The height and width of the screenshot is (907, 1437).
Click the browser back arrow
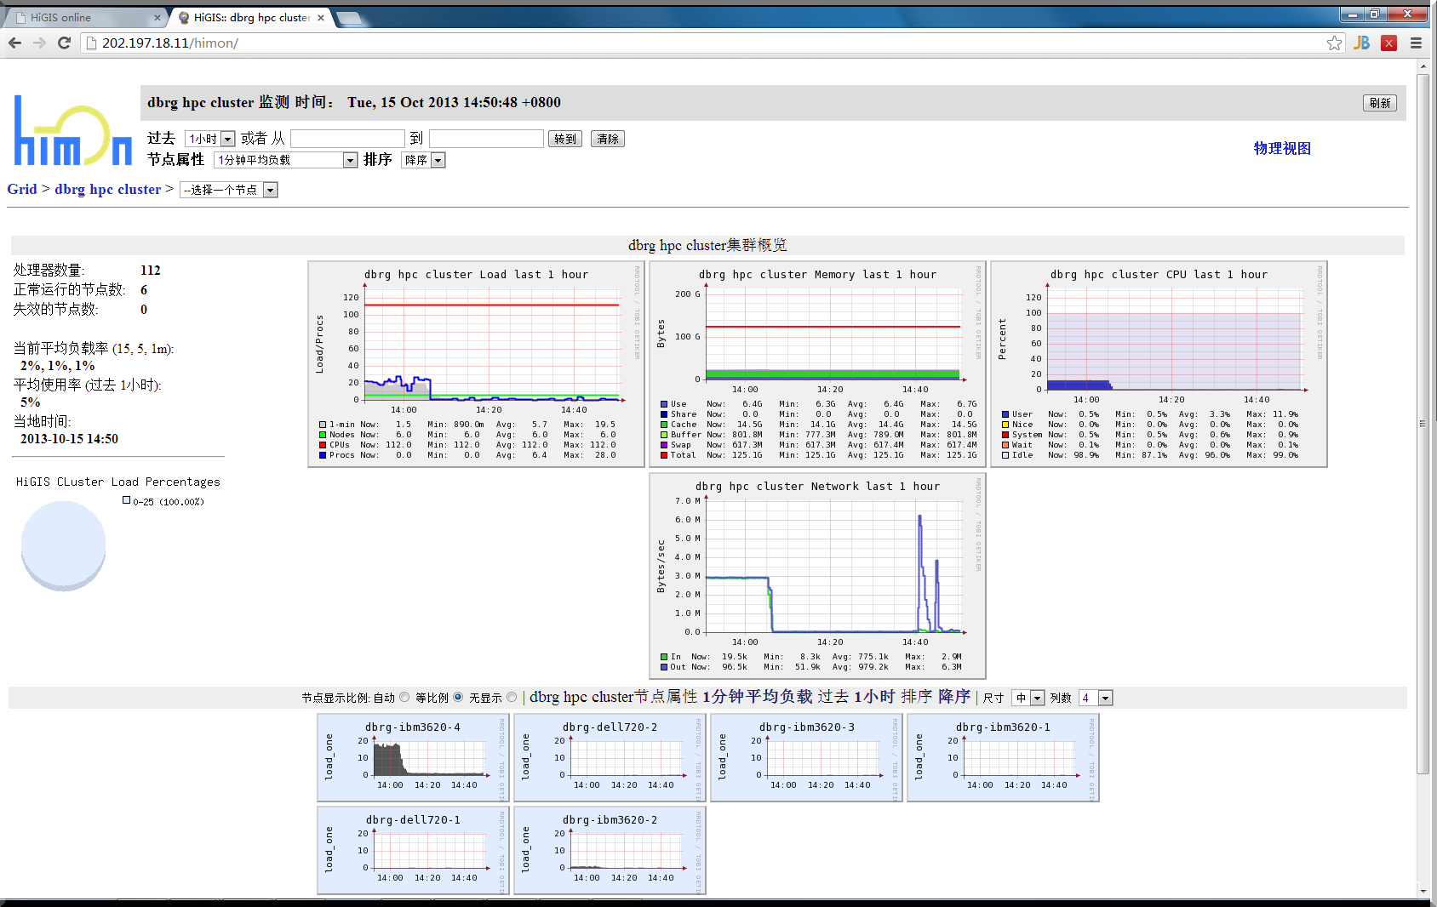(14, 43)
